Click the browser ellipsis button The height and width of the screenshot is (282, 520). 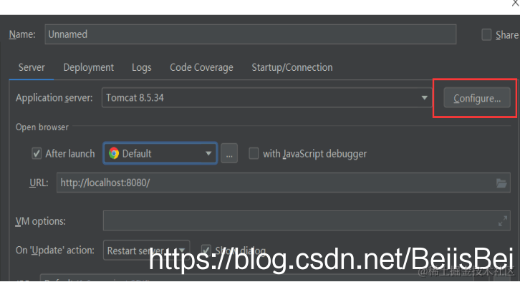pos(229,153)
